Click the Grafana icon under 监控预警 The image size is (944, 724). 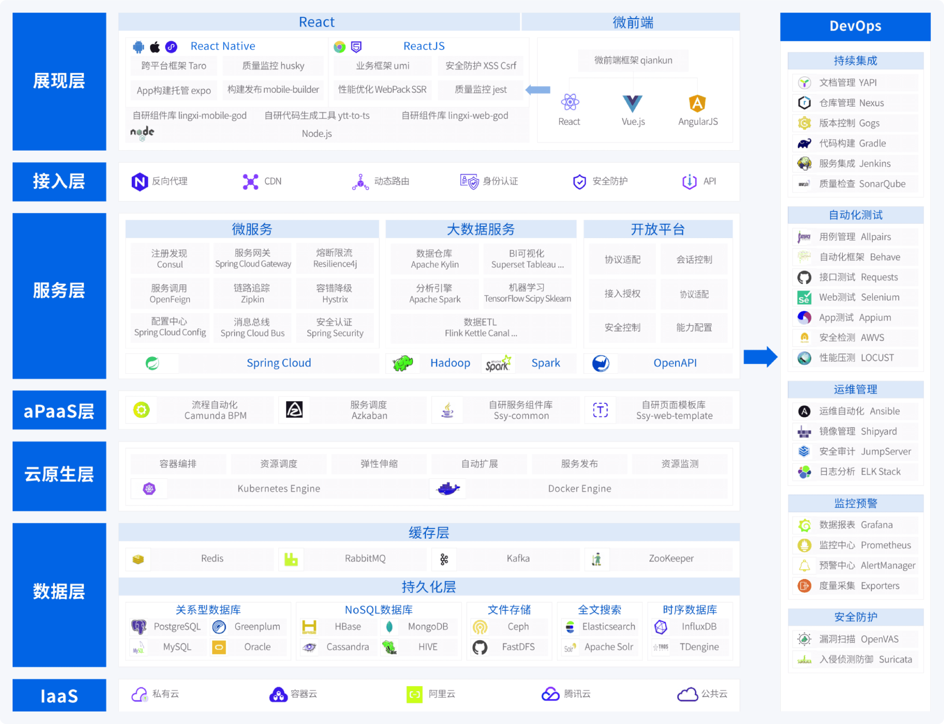click(x=804, y=525)
